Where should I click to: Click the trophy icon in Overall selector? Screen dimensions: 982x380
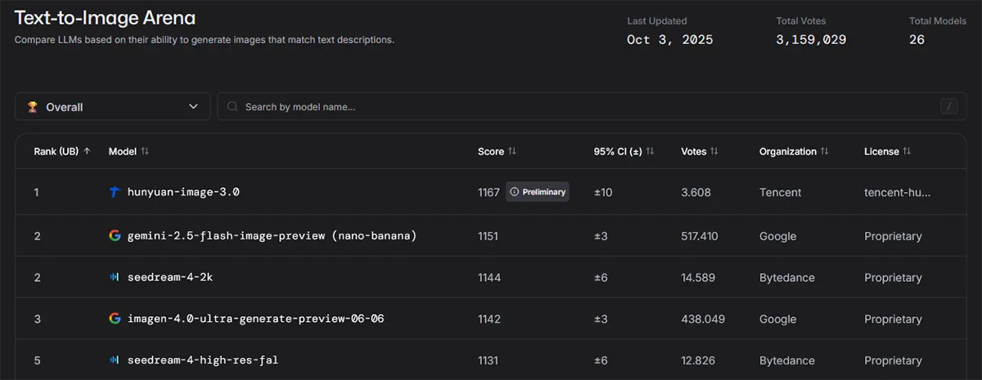point(33,107)
